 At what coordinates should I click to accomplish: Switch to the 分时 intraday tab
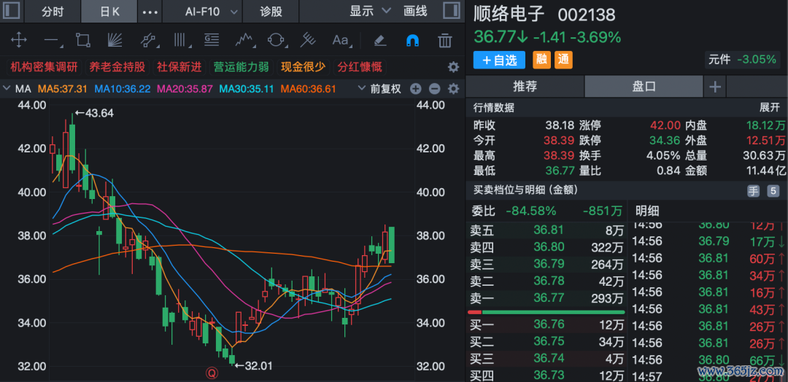tap(53, 11)
